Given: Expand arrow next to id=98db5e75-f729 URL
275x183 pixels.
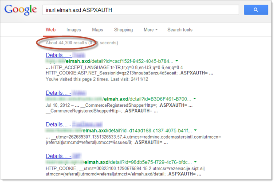Looking at the screenshot, I should coord(195,162).
